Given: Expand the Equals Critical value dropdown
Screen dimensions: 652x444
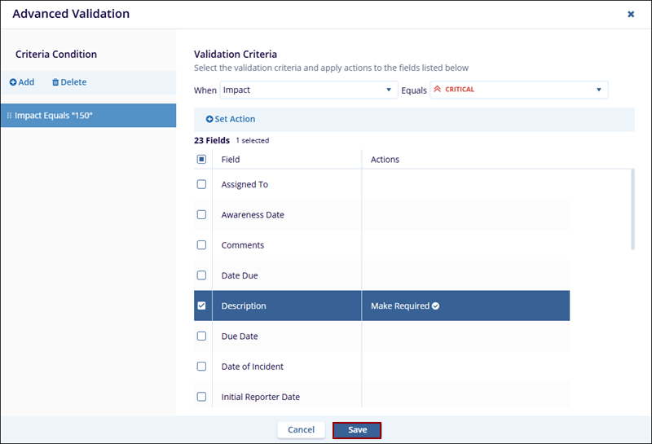Looking at the screenshot, I should pos(599,90).
